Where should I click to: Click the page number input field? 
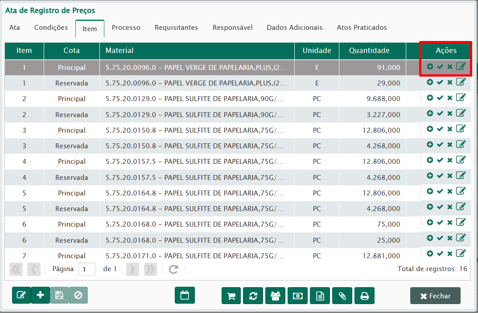87,269
